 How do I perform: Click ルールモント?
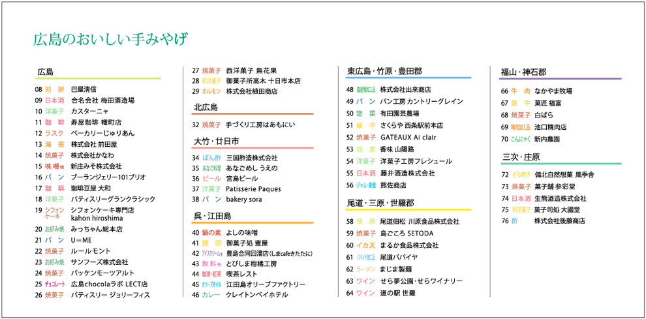click(x=91, y=251)
